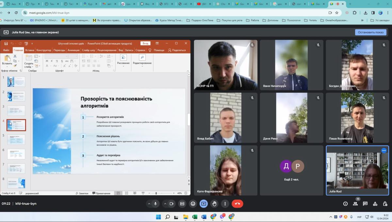This screenshot has width=392, height=222.
Task: Switch to the Вставка ribbon tab
Action: point(29,50)
